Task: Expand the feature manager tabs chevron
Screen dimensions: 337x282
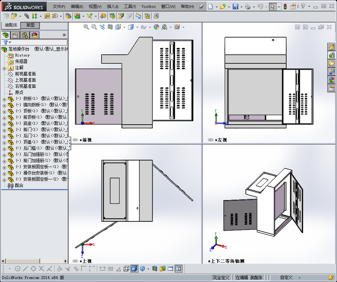Action: click(64, 35)
